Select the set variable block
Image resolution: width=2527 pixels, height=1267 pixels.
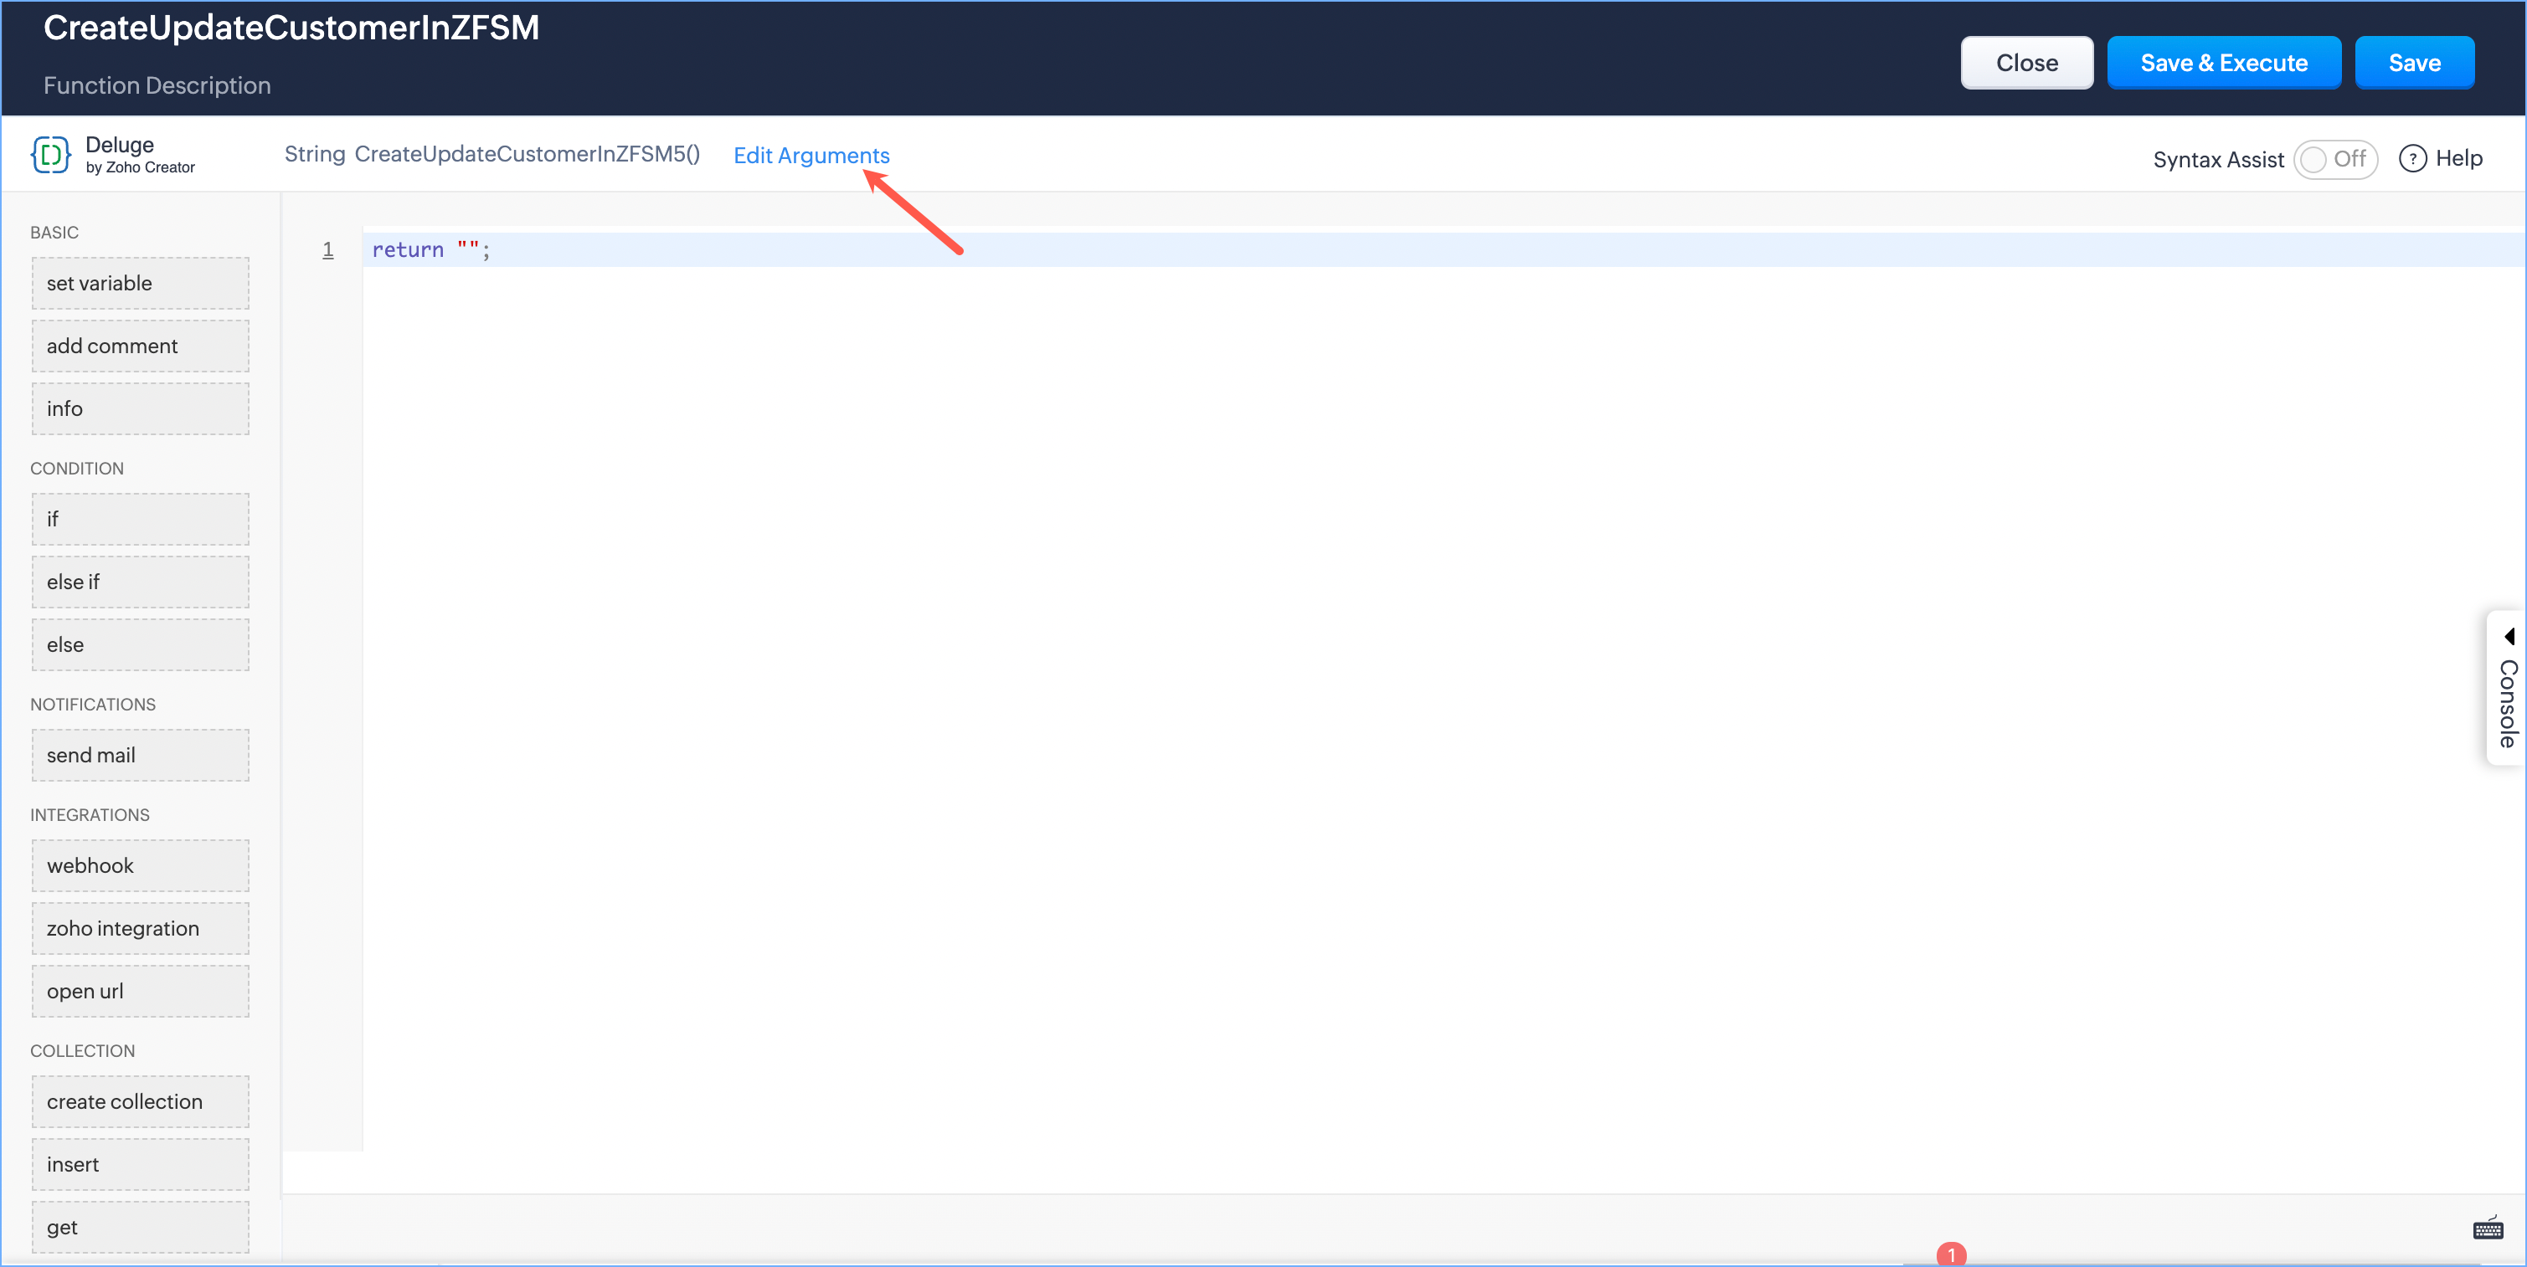(141, 284)
